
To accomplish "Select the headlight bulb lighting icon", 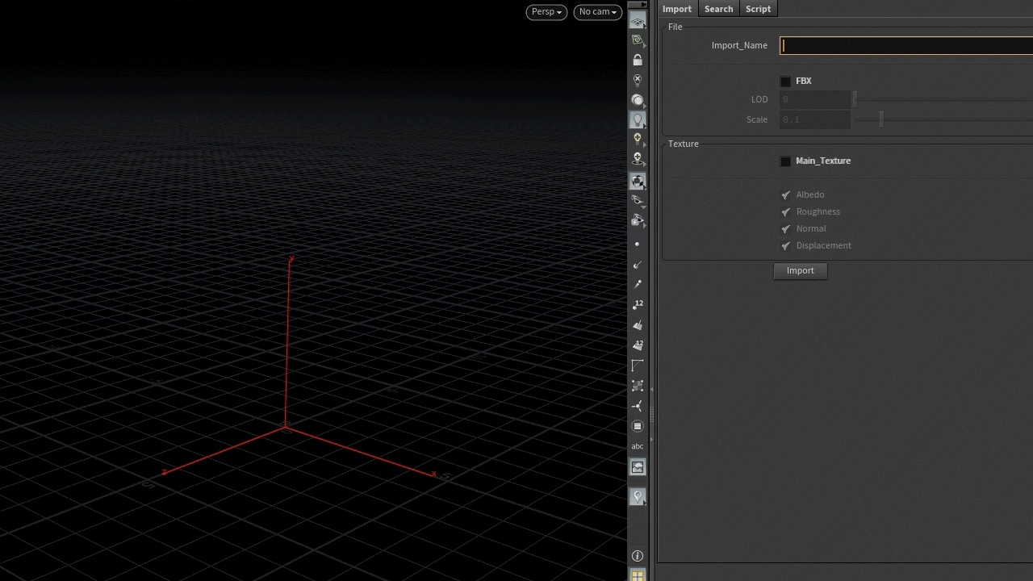I will [x=638, y=120].
